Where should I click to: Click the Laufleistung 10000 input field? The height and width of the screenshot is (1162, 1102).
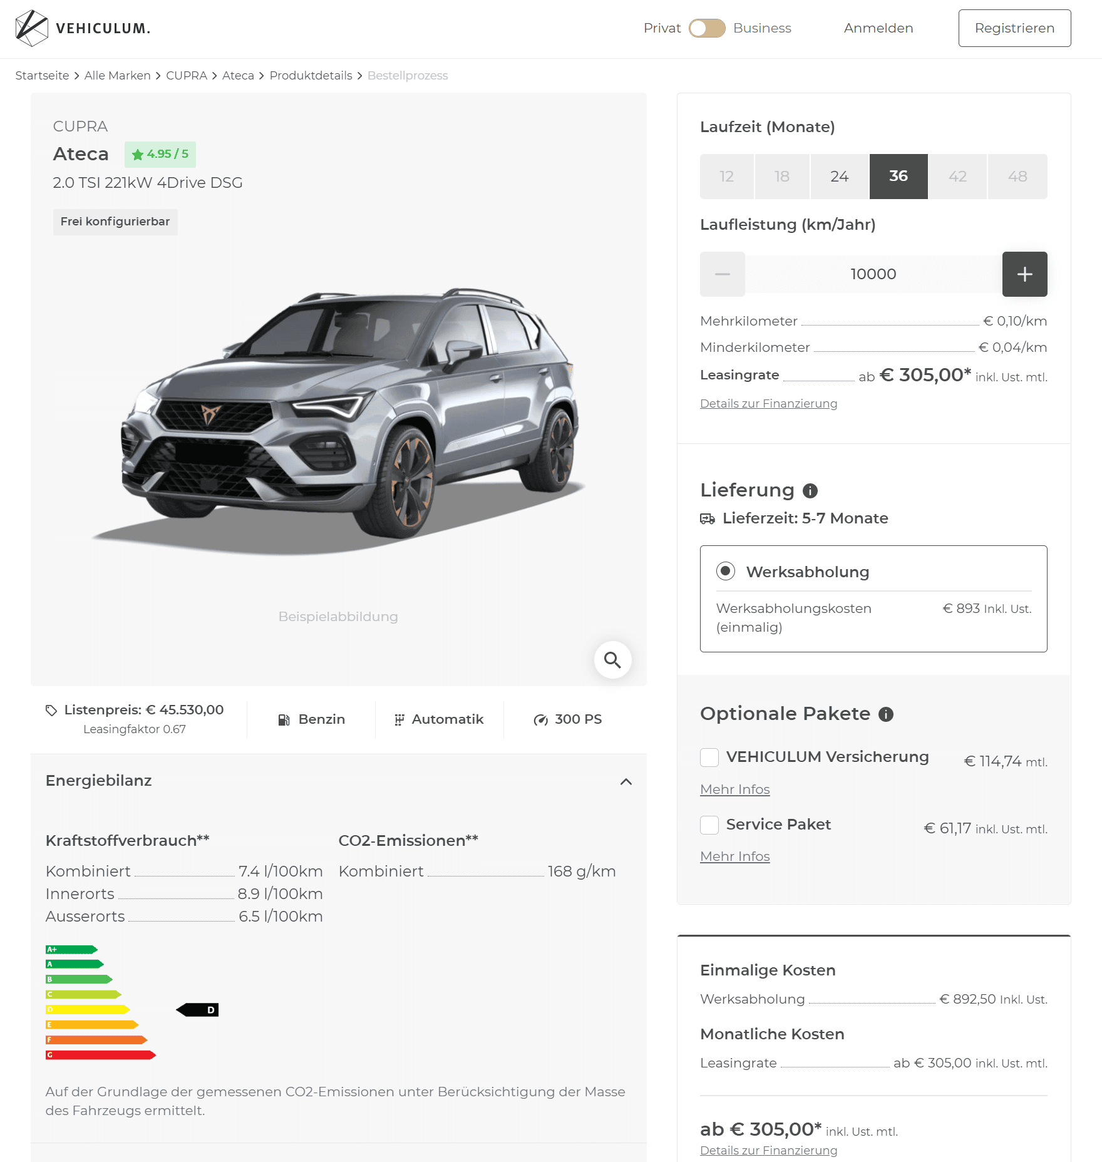(873, 274)
